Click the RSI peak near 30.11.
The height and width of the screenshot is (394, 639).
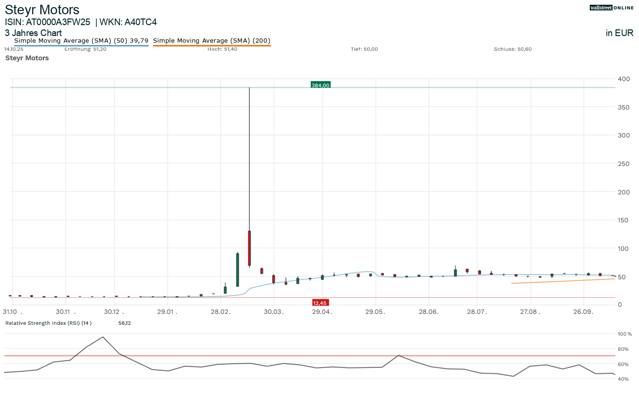point(103,337)
